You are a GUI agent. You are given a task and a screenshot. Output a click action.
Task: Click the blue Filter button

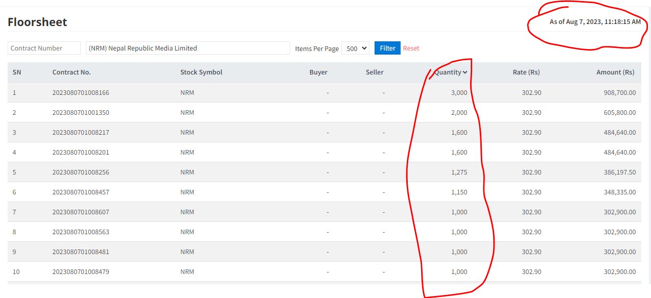(387, 48)
